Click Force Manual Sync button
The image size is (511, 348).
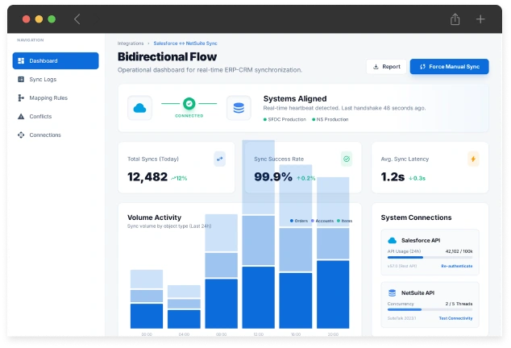click(450, 67)
